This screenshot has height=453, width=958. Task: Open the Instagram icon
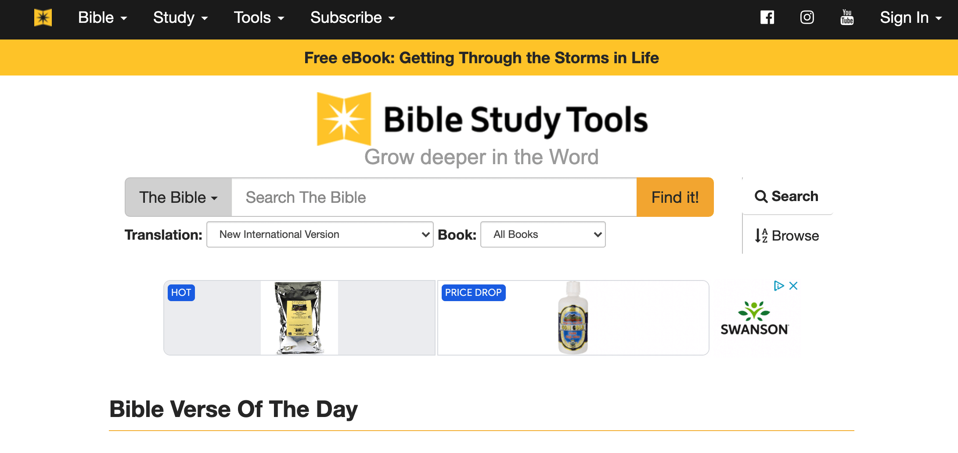coord(807,17)
